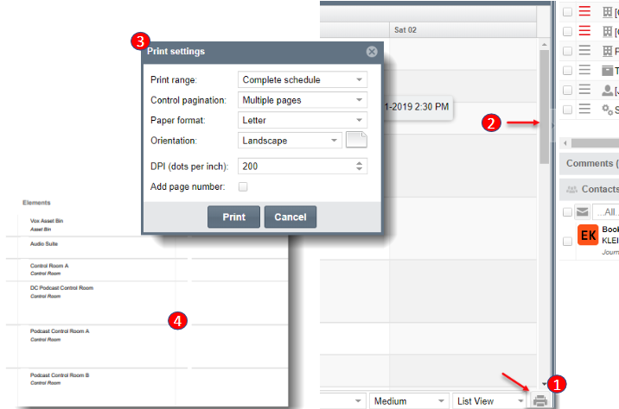
Task: Select 'Podcast Control Room A' in preview
Action: coord(60,331)
